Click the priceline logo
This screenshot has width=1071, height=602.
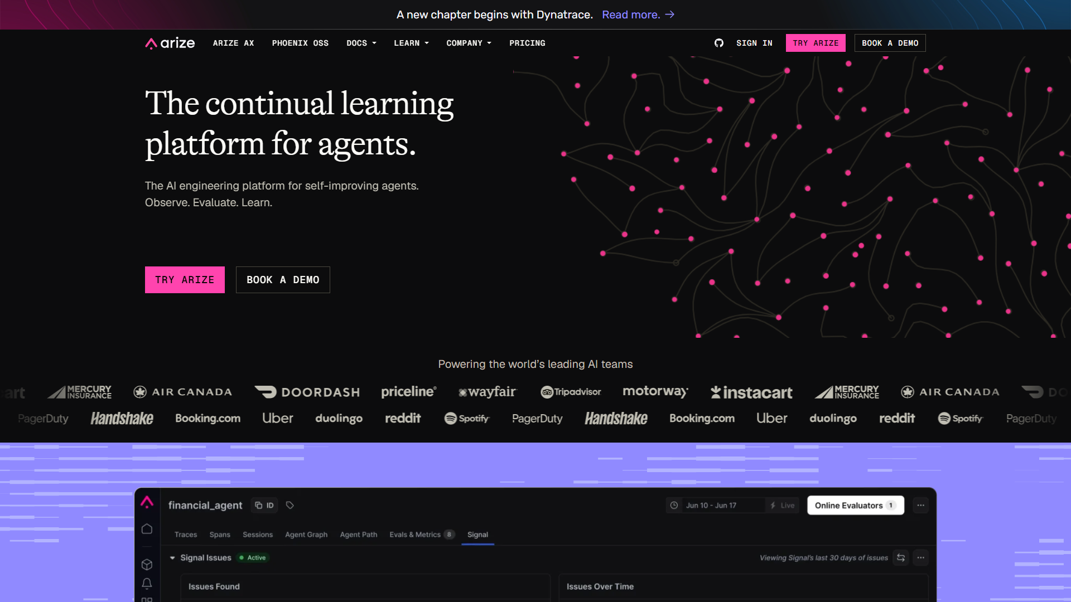pos(409,392)
